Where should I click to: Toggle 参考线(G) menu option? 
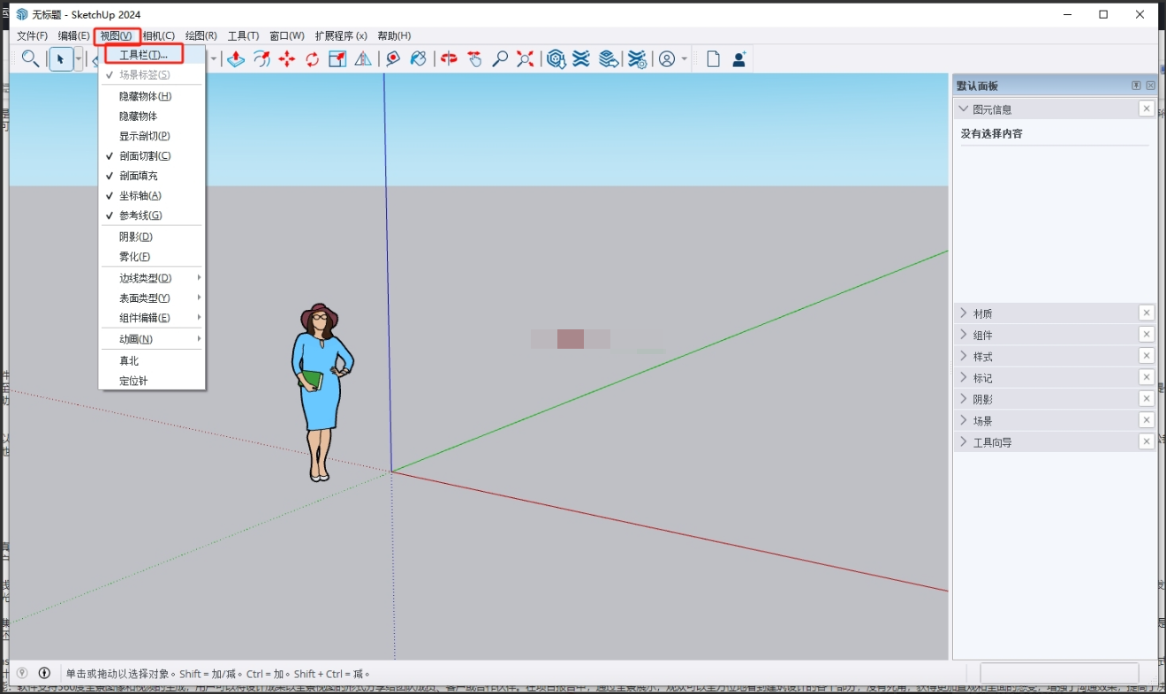pyautogui.click(x=152, y=215)
